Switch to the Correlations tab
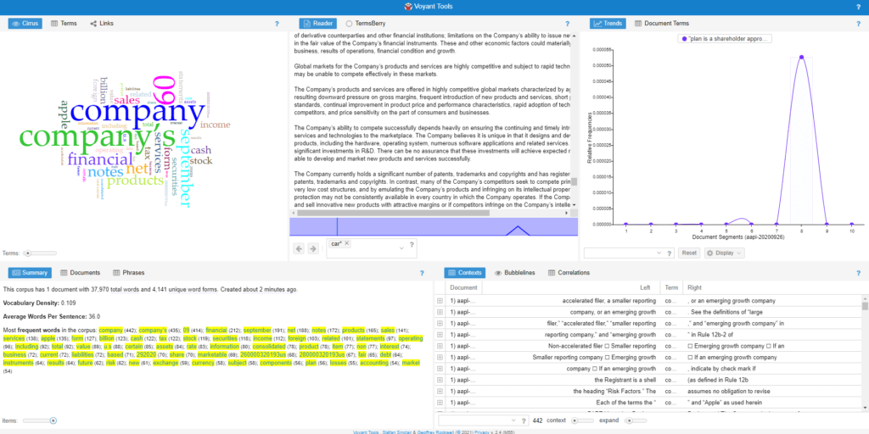 [x=569, y=273]
